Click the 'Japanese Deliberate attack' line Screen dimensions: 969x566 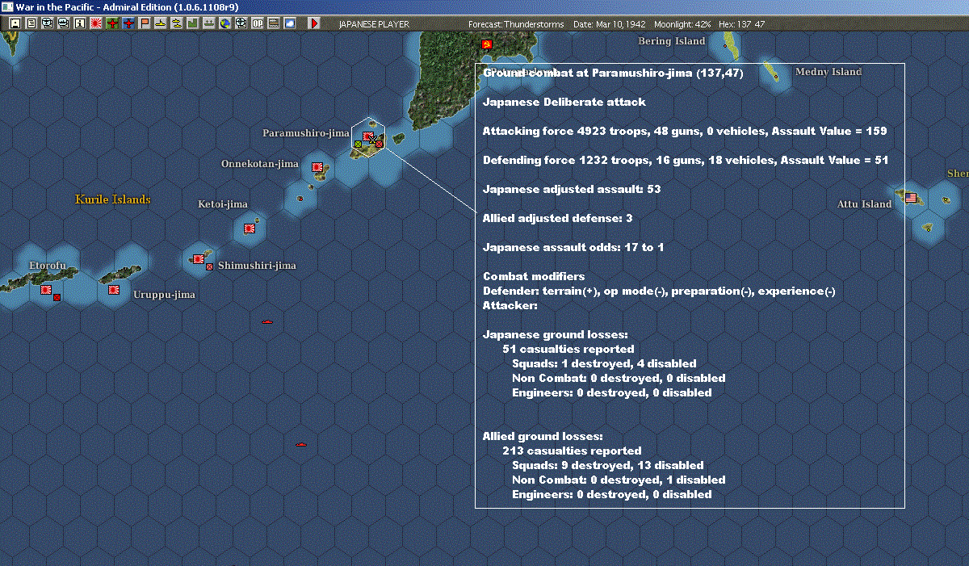[x=564, y=103]
